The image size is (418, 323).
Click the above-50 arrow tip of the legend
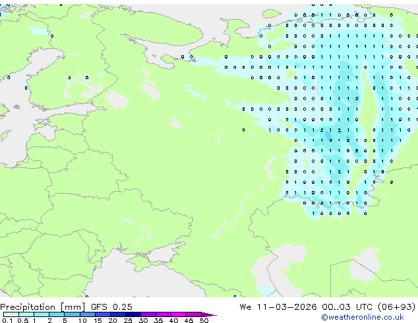tap(209, 315)
